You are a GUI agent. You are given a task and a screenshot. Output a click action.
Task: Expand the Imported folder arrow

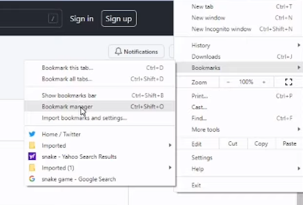[x=170, y=145]
